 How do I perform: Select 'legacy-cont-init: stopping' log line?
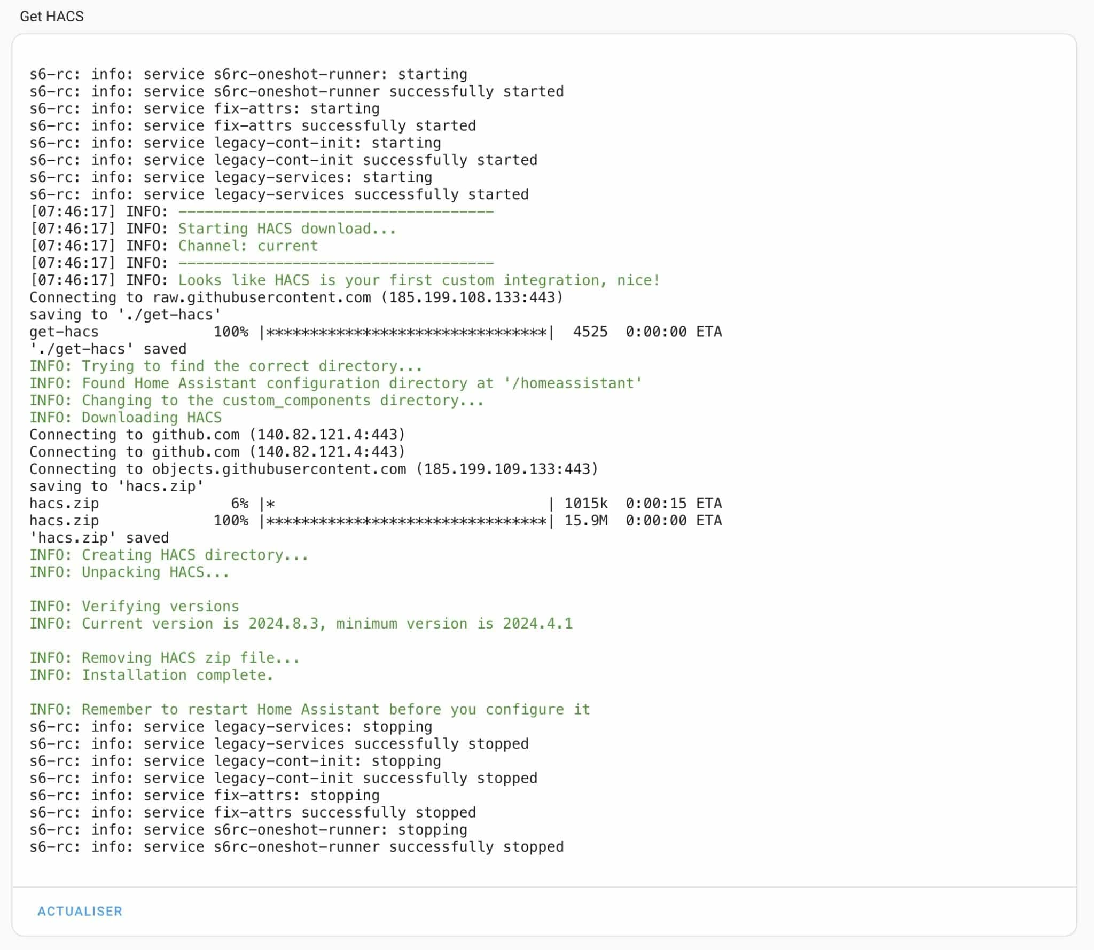pyautogui.click(x=235, y=760)
